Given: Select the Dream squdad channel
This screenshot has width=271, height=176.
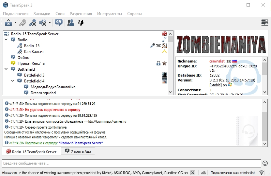Looking at the screenshot, I should 43,93.
